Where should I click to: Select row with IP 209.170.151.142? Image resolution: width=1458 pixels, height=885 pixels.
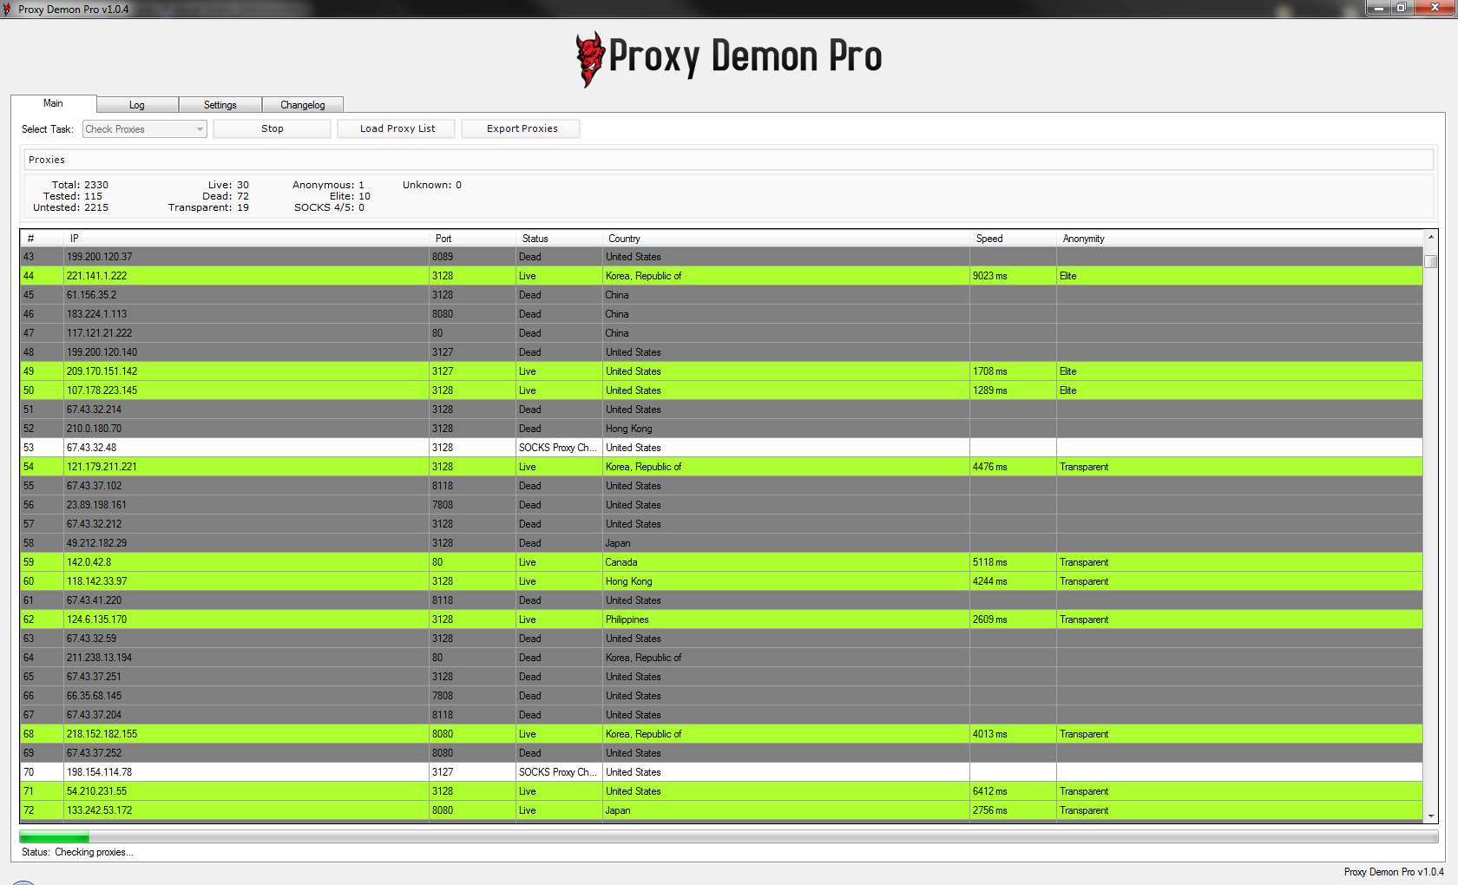click(x=721, y=371)
